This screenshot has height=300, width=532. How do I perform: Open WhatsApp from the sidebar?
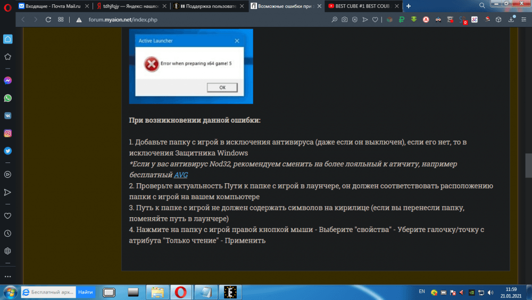click(8, 98)
